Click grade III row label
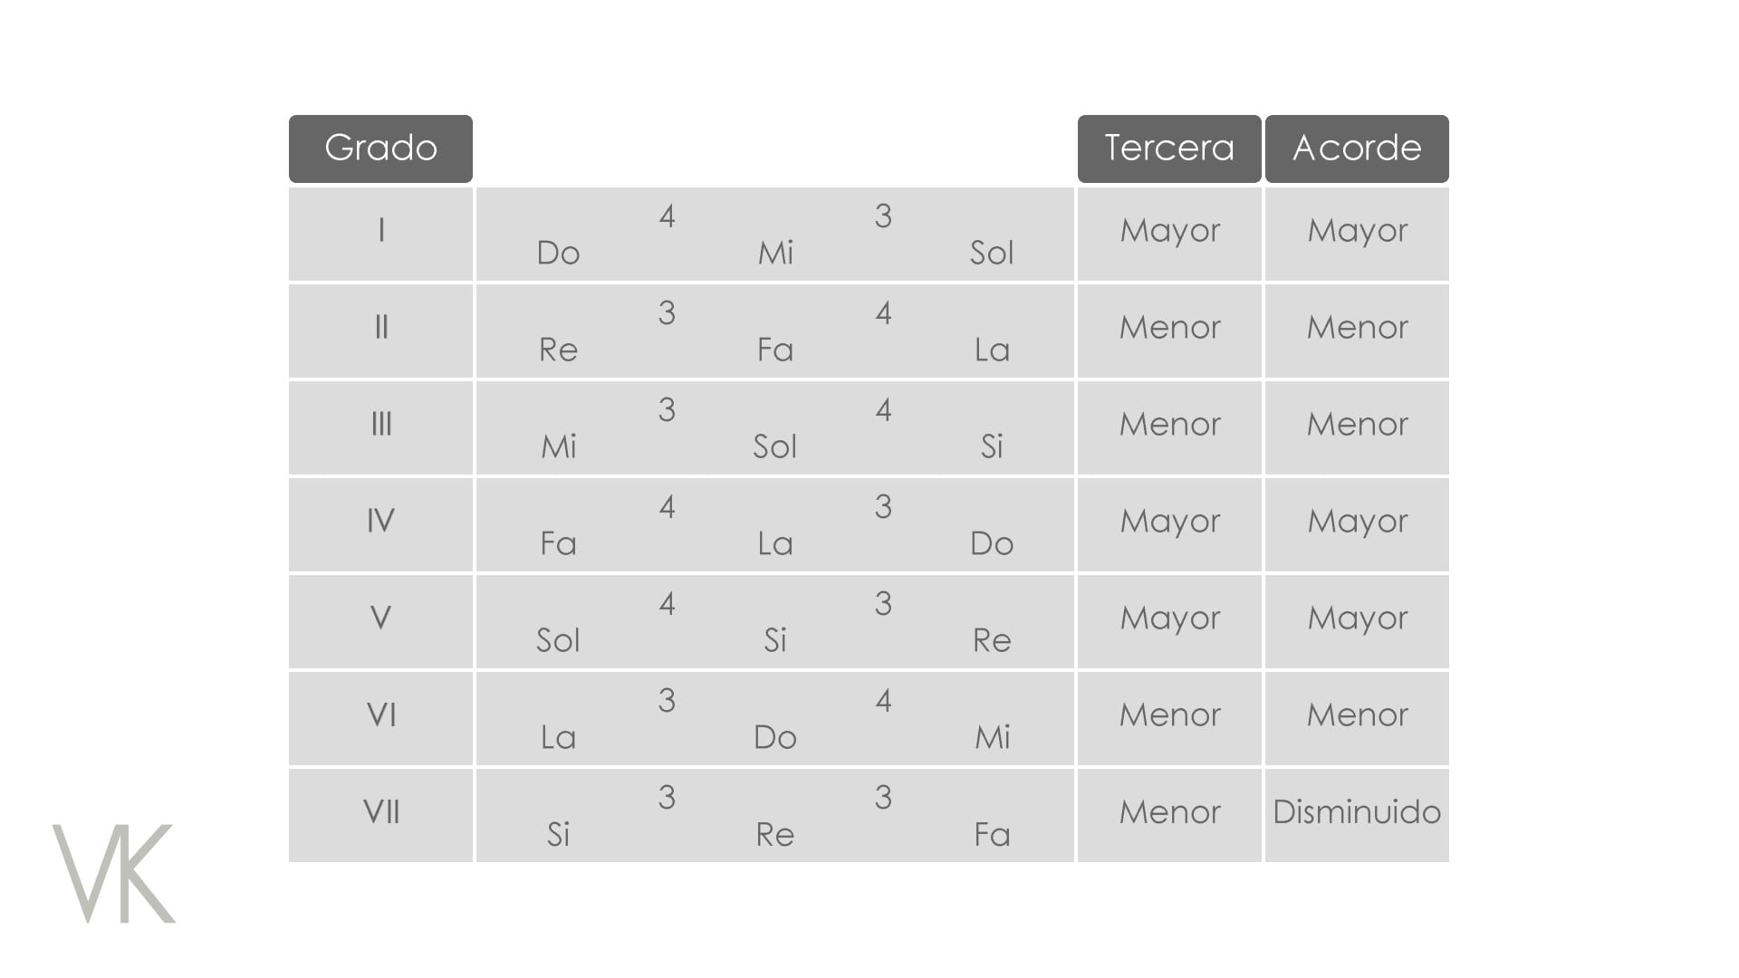1739x978 pixels. click(380, 425)
